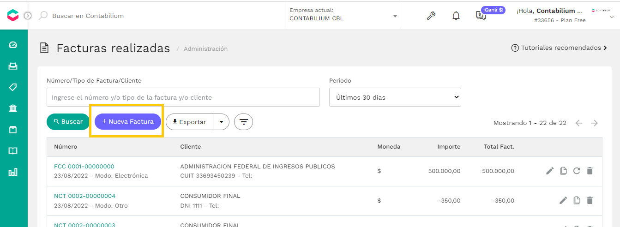Duplicate invoice NCT 0002-00000004 with copy icon

coord(577,200)
